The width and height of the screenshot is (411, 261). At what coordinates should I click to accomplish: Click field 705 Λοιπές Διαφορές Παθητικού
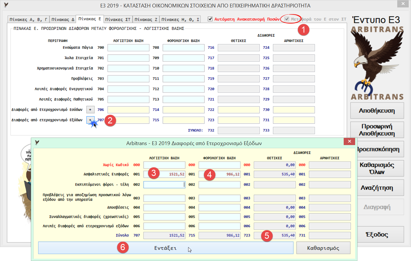(x=128, y=99)
